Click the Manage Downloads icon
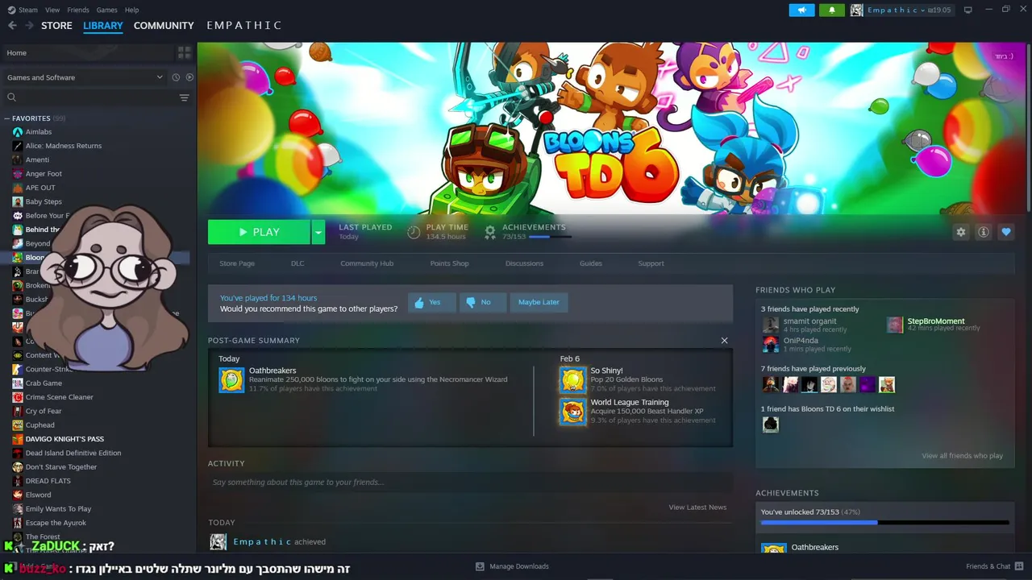 pyautogui.click(x=480, y=566)
